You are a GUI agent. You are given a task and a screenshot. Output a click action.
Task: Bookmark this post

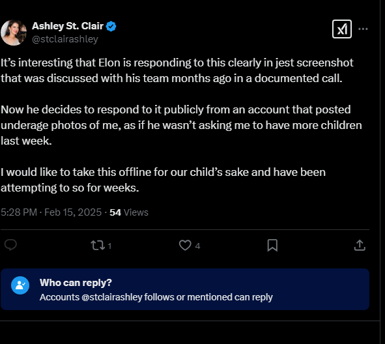point(272,245)
